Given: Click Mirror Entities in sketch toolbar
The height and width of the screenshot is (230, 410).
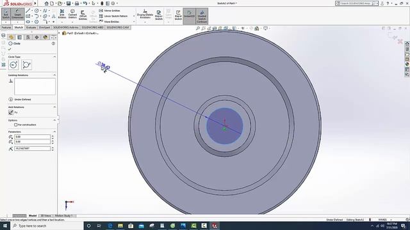Looking at the screenshot, I should [110, 11].
